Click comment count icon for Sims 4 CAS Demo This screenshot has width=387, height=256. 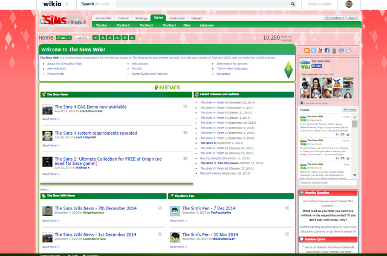pyautogui.click(x=186, y=106)
